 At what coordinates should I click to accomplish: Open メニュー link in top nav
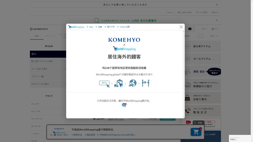pos(169,12)
